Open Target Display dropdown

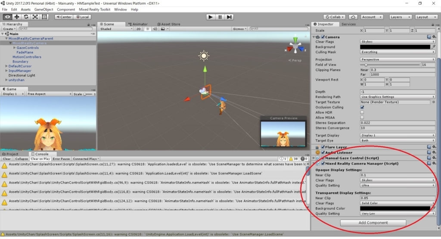[x=398, y=135]
